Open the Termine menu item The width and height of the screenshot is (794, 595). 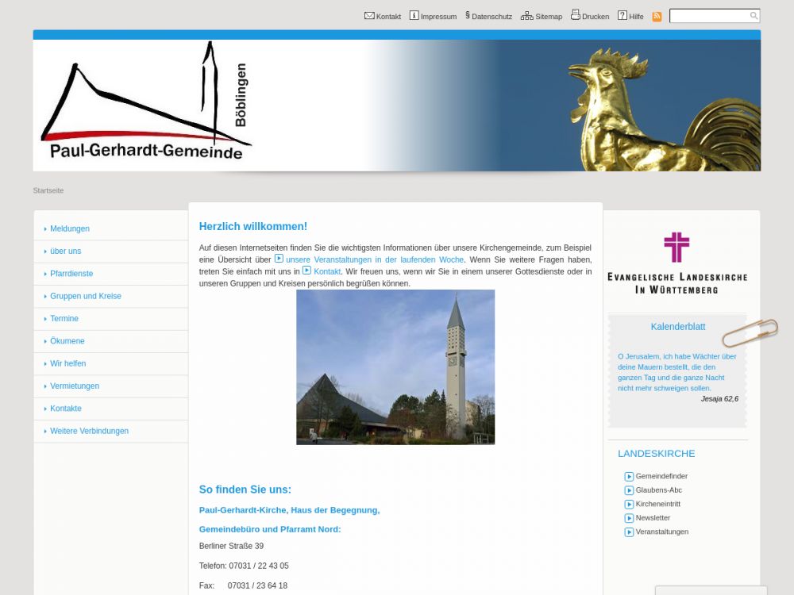pos(64,319)
